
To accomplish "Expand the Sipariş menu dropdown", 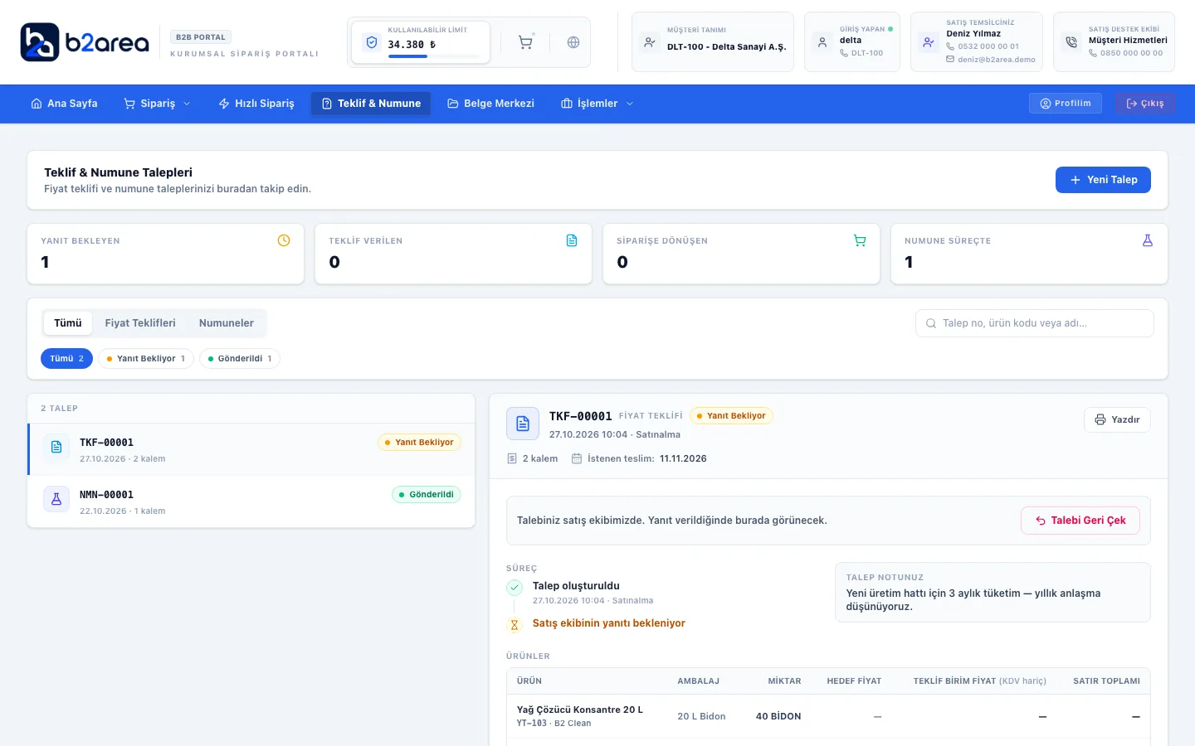I will pos(158,104).
